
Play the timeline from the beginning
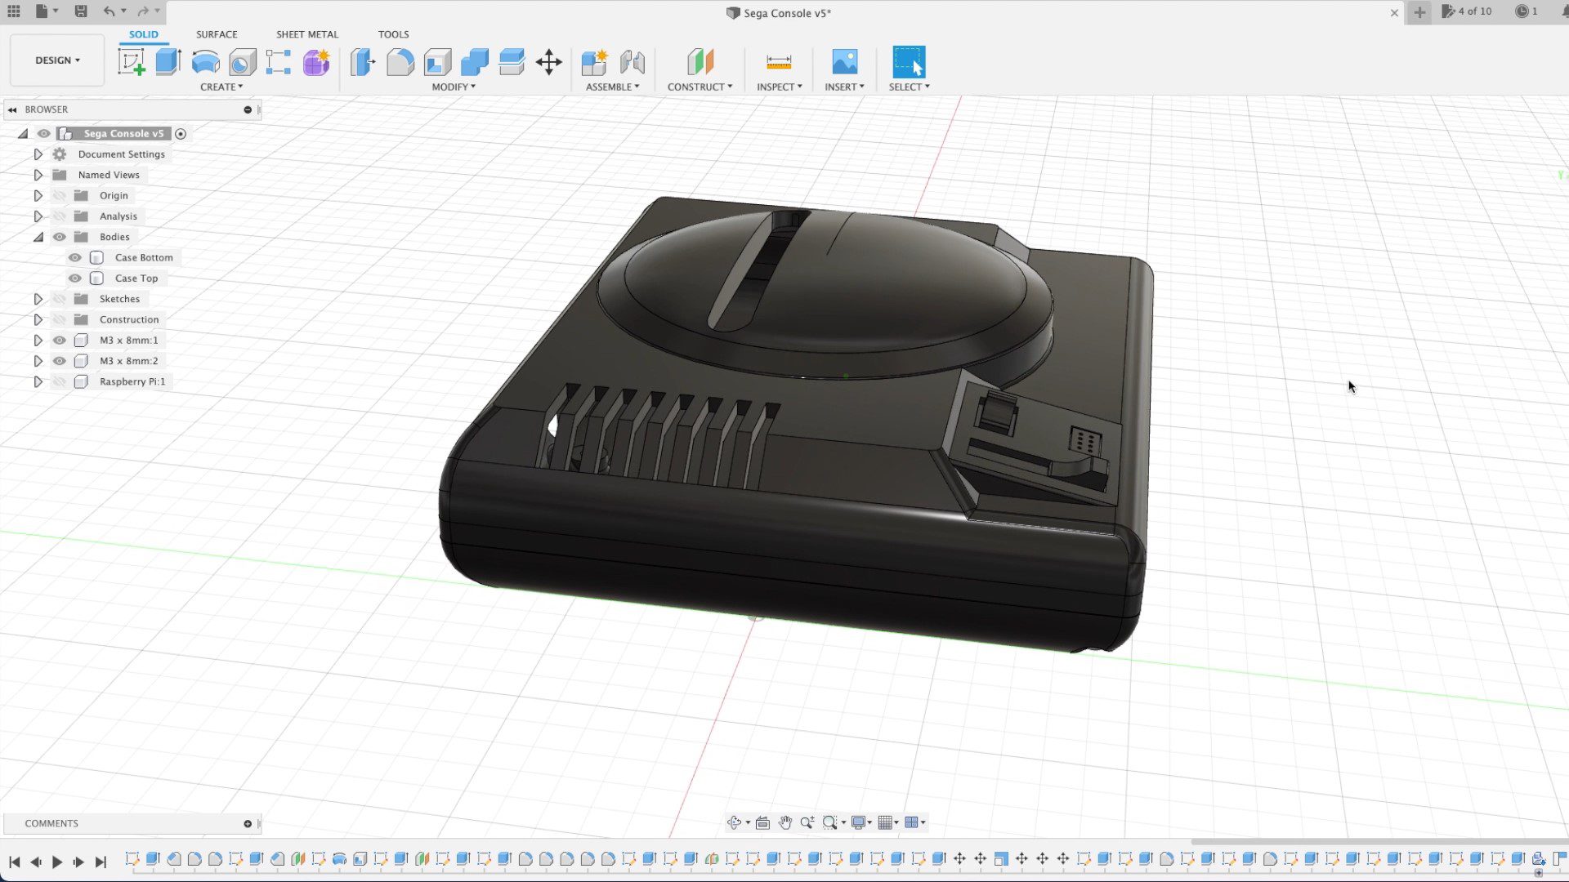click(x=56, y=862)
